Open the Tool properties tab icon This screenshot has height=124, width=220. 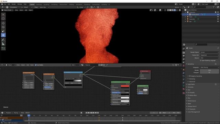pyautogui.click(x=184, y=49)
